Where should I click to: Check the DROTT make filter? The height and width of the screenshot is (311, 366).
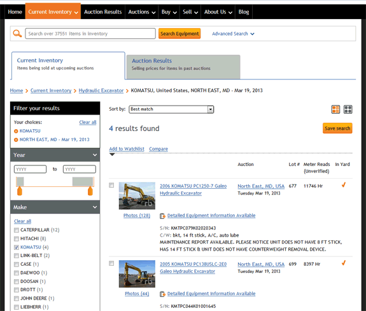pos(17,290)
